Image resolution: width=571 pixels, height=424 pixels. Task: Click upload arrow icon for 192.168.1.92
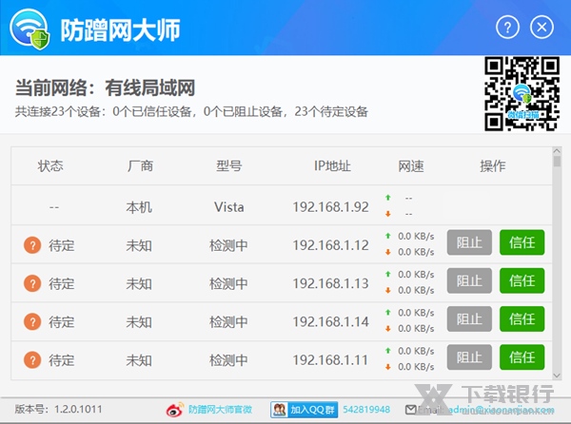pyautogui.click(x=388, y=198)
